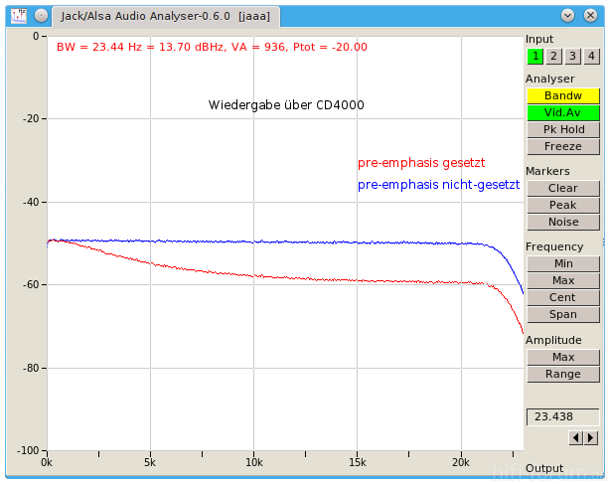Click the 15k frequency axis label
The width and height of the screenshot is (610, 484).
point(358,462)
